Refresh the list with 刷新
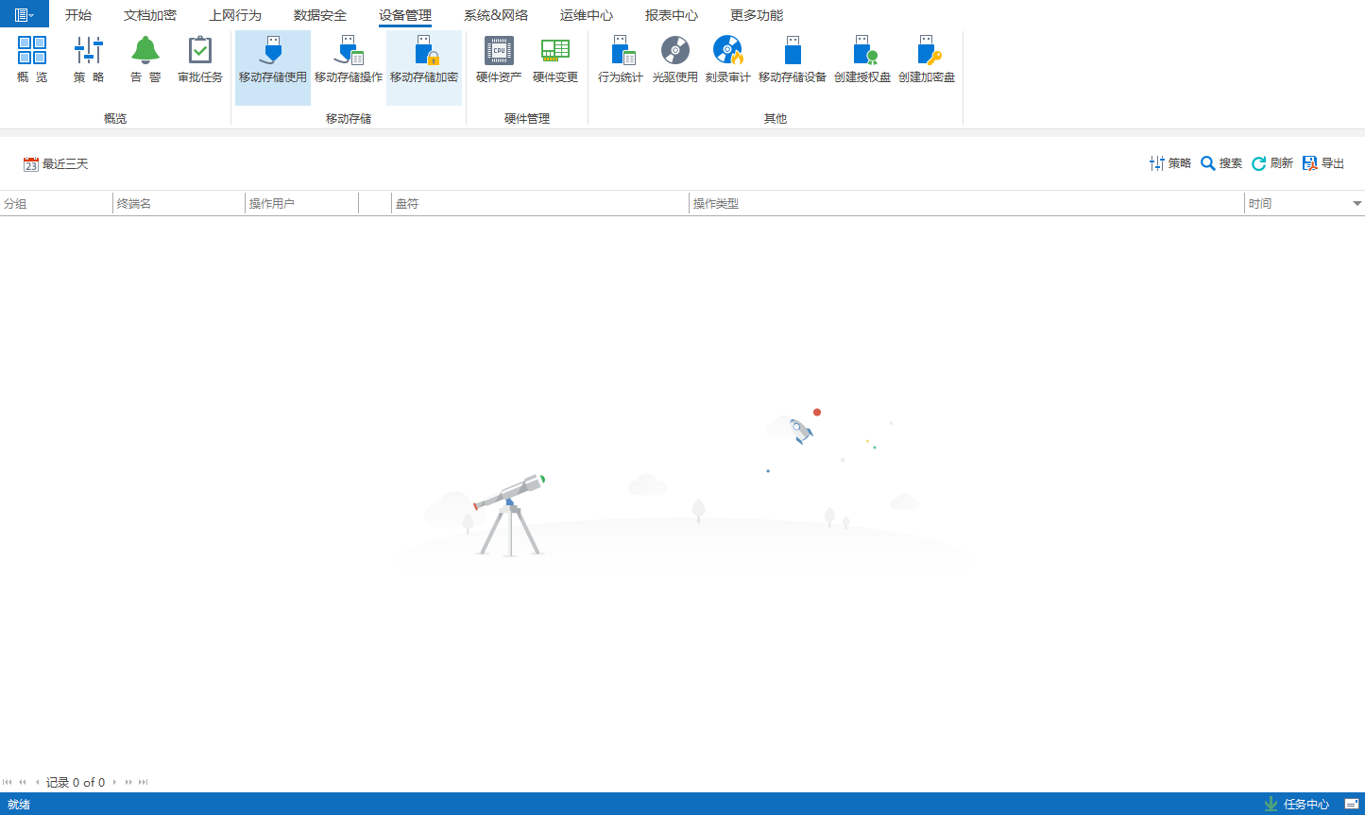 pyautogui.click(x=1272, y=163)
